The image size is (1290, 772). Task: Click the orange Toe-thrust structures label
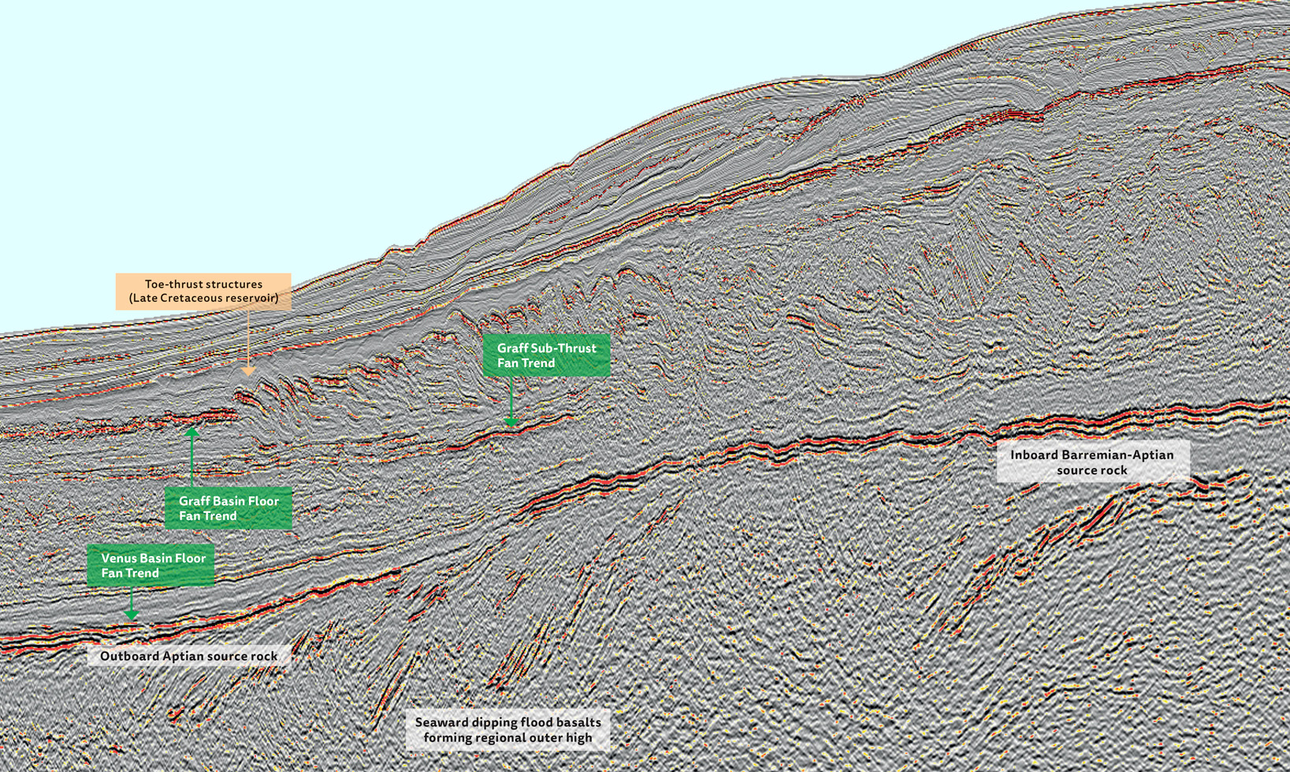click(x=203, y=291)
